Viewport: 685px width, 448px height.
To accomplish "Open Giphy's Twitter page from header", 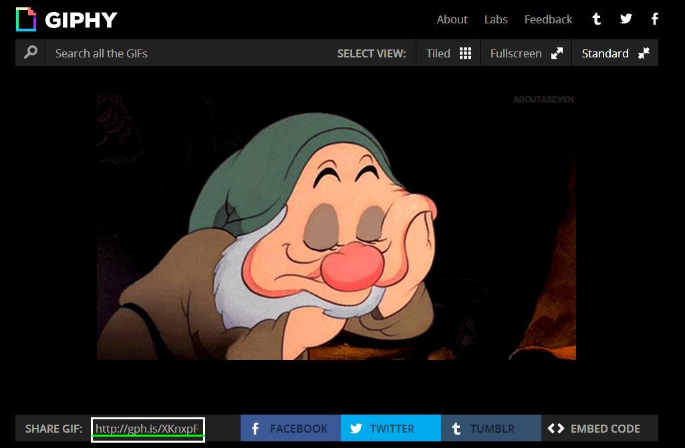I will tap(626, 19).
